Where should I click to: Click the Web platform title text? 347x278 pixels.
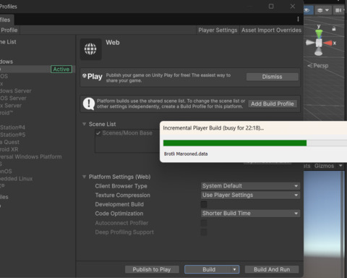click(113, 43)
